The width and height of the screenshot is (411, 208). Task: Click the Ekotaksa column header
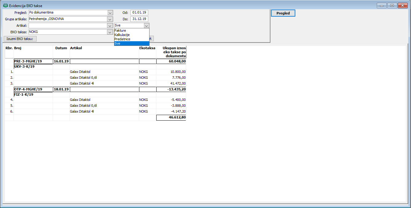click(147, 48)
